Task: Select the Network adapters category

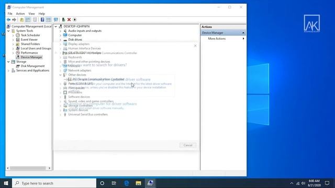Action: (80, 70)
